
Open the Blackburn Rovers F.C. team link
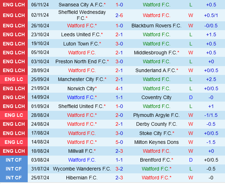(156, 26)
